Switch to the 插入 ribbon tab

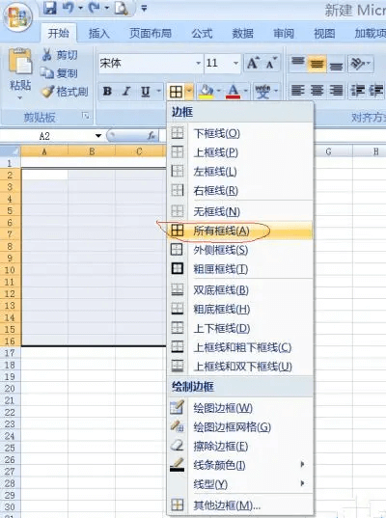tap(98, 34)
